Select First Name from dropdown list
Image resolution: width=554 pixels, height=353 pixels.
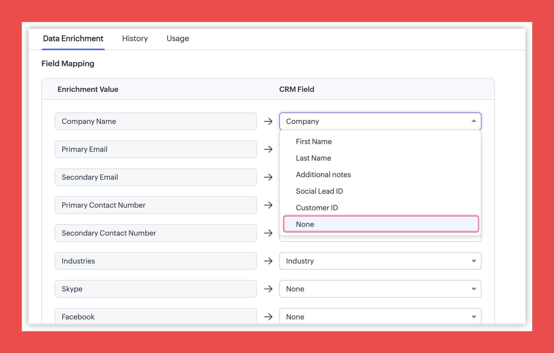314,142
